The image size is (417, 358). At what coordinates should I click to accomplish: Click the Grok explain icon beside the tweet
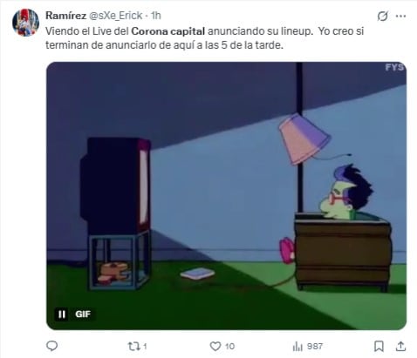pos(382,16)
